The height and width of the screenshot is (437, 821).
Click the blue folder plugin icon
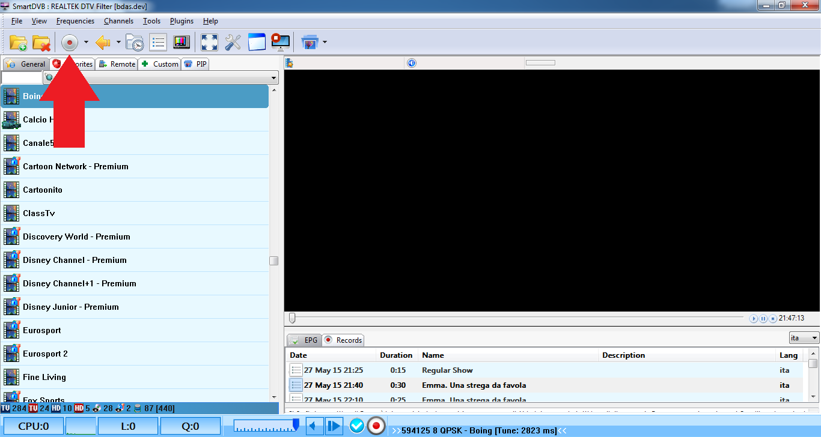point(310,43)
